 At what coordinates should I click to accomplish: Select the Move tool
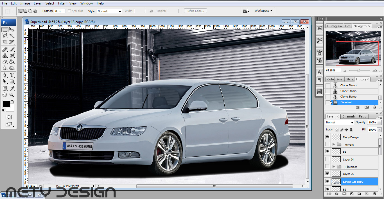[x=12, y=30]
